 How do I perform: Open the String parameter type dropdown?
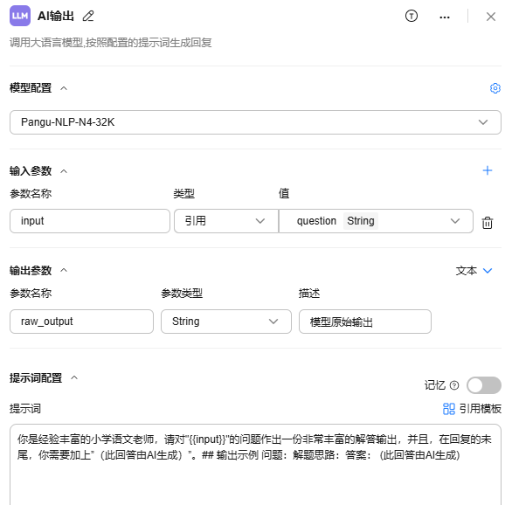click(x=226, y=322)
